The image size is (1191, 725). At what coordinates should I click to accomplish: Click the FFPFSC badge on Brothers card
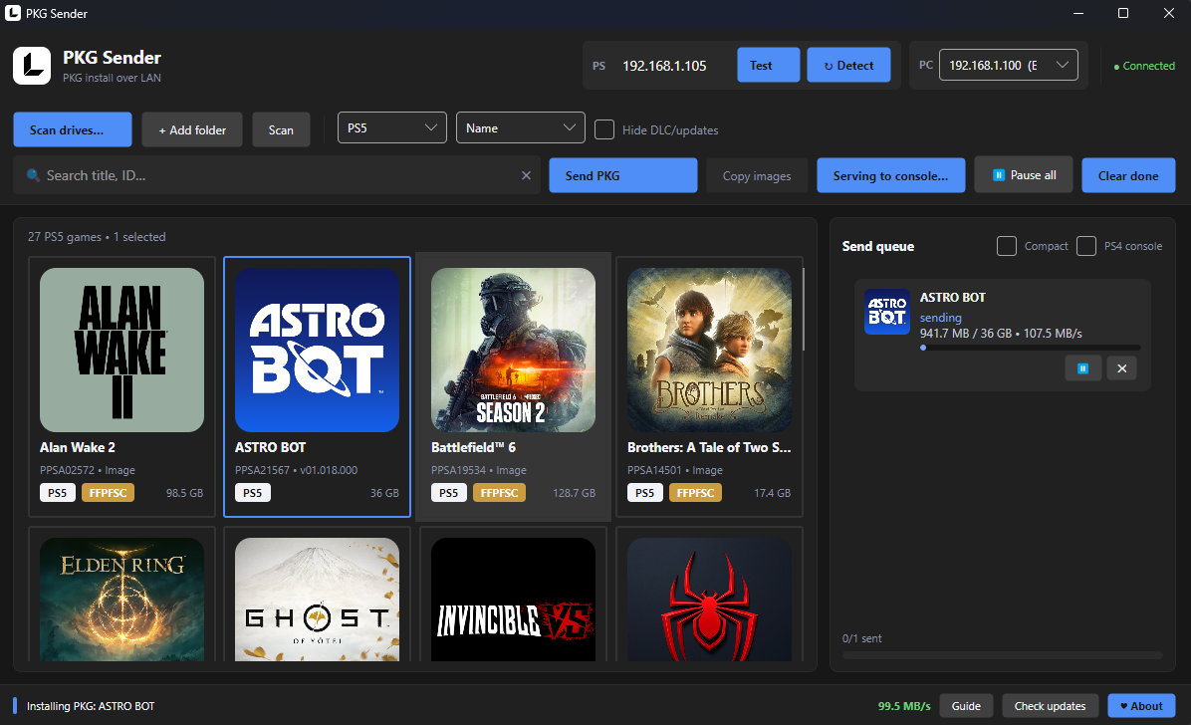[x=695, y=493]
